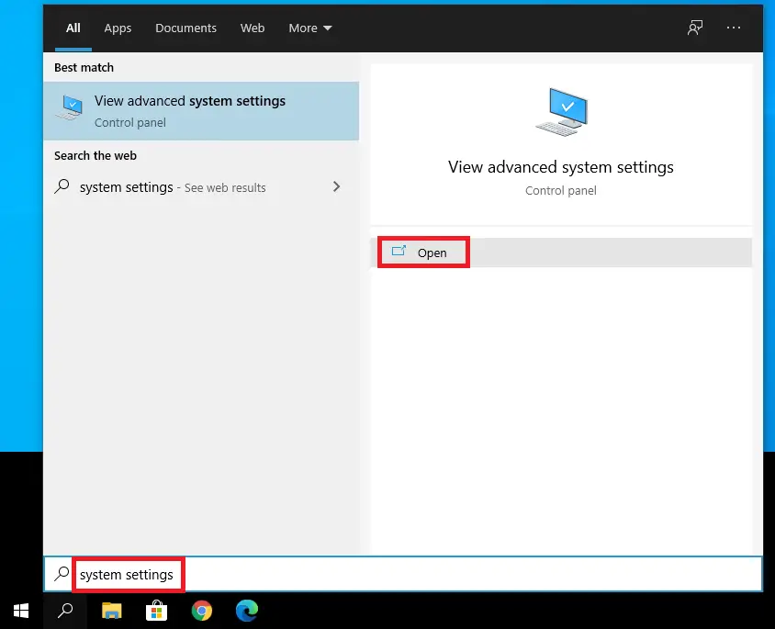Open Google Chrome from the taskbar
775x629 pixels.
pos(202,611)
